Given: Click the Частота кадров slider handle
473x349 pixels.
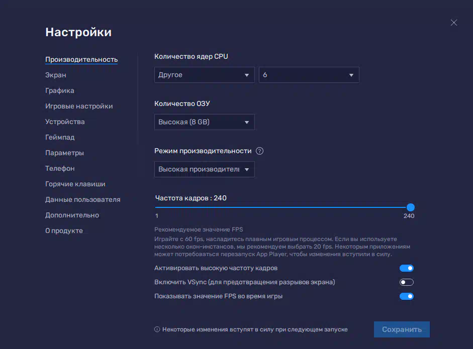Looking at the screenshot, I should coord(410,207).
